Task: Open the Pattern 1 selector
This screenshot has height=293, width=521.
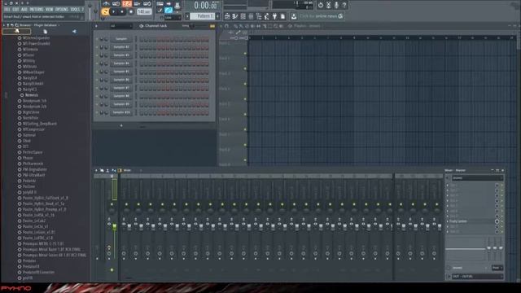Action: (204, 16)
